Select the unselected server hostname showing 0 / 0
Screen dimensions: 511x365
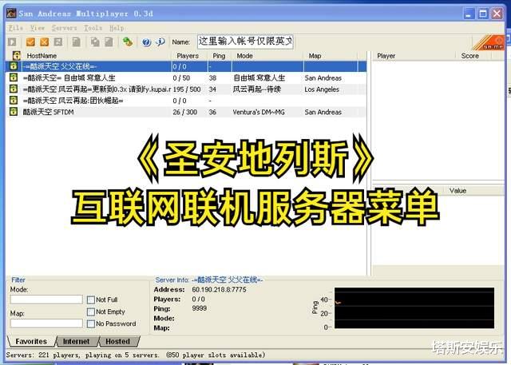73,101
